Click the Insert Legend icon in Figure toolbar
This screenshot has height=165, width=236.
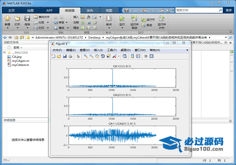pyautogui.click(x=138, y=56)
